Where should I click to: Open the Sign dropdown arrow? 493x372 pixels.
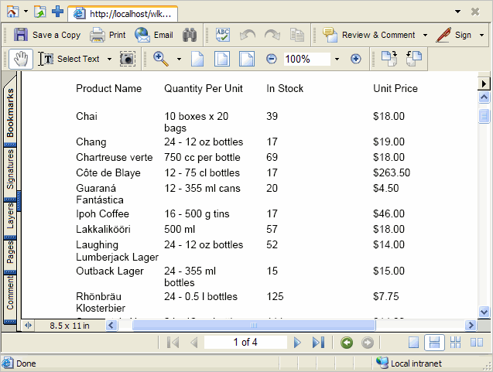481,35
